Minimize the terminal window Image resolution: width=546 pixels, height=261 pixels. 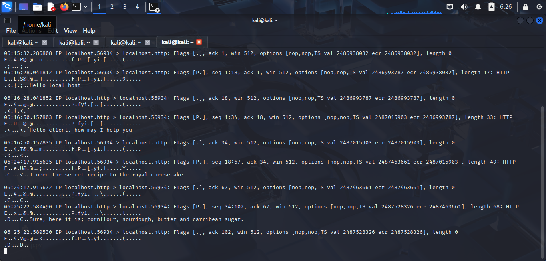click(520, 20)
